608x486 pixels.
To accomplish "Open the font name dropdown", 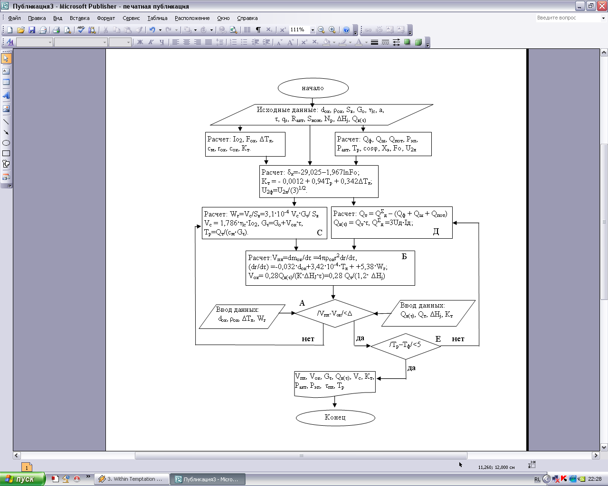I will click(105, 42).
